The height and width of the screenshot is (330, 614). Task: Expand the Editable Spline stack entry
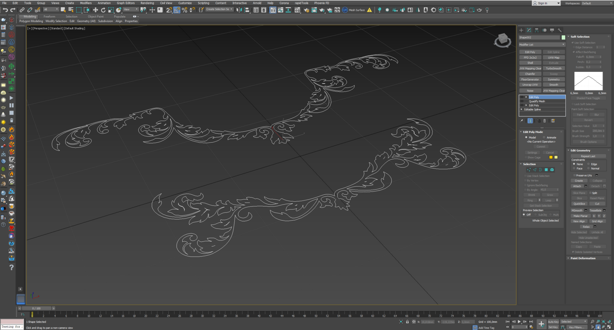[522, 109]
